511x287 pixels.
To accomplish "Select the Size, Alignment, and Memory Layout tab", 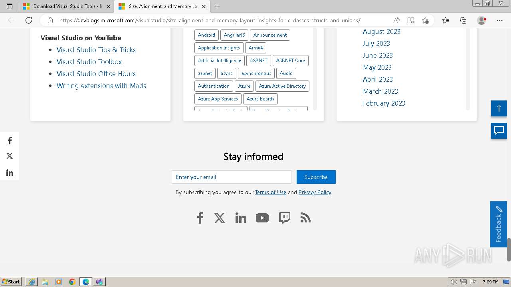I will coord(162,6).
